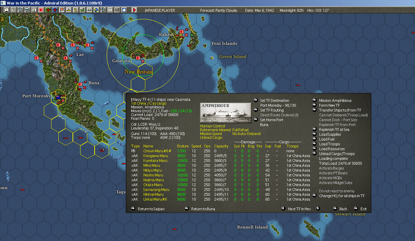Click arrow beside Unload Cargo/Troops

tap(315, 154)
